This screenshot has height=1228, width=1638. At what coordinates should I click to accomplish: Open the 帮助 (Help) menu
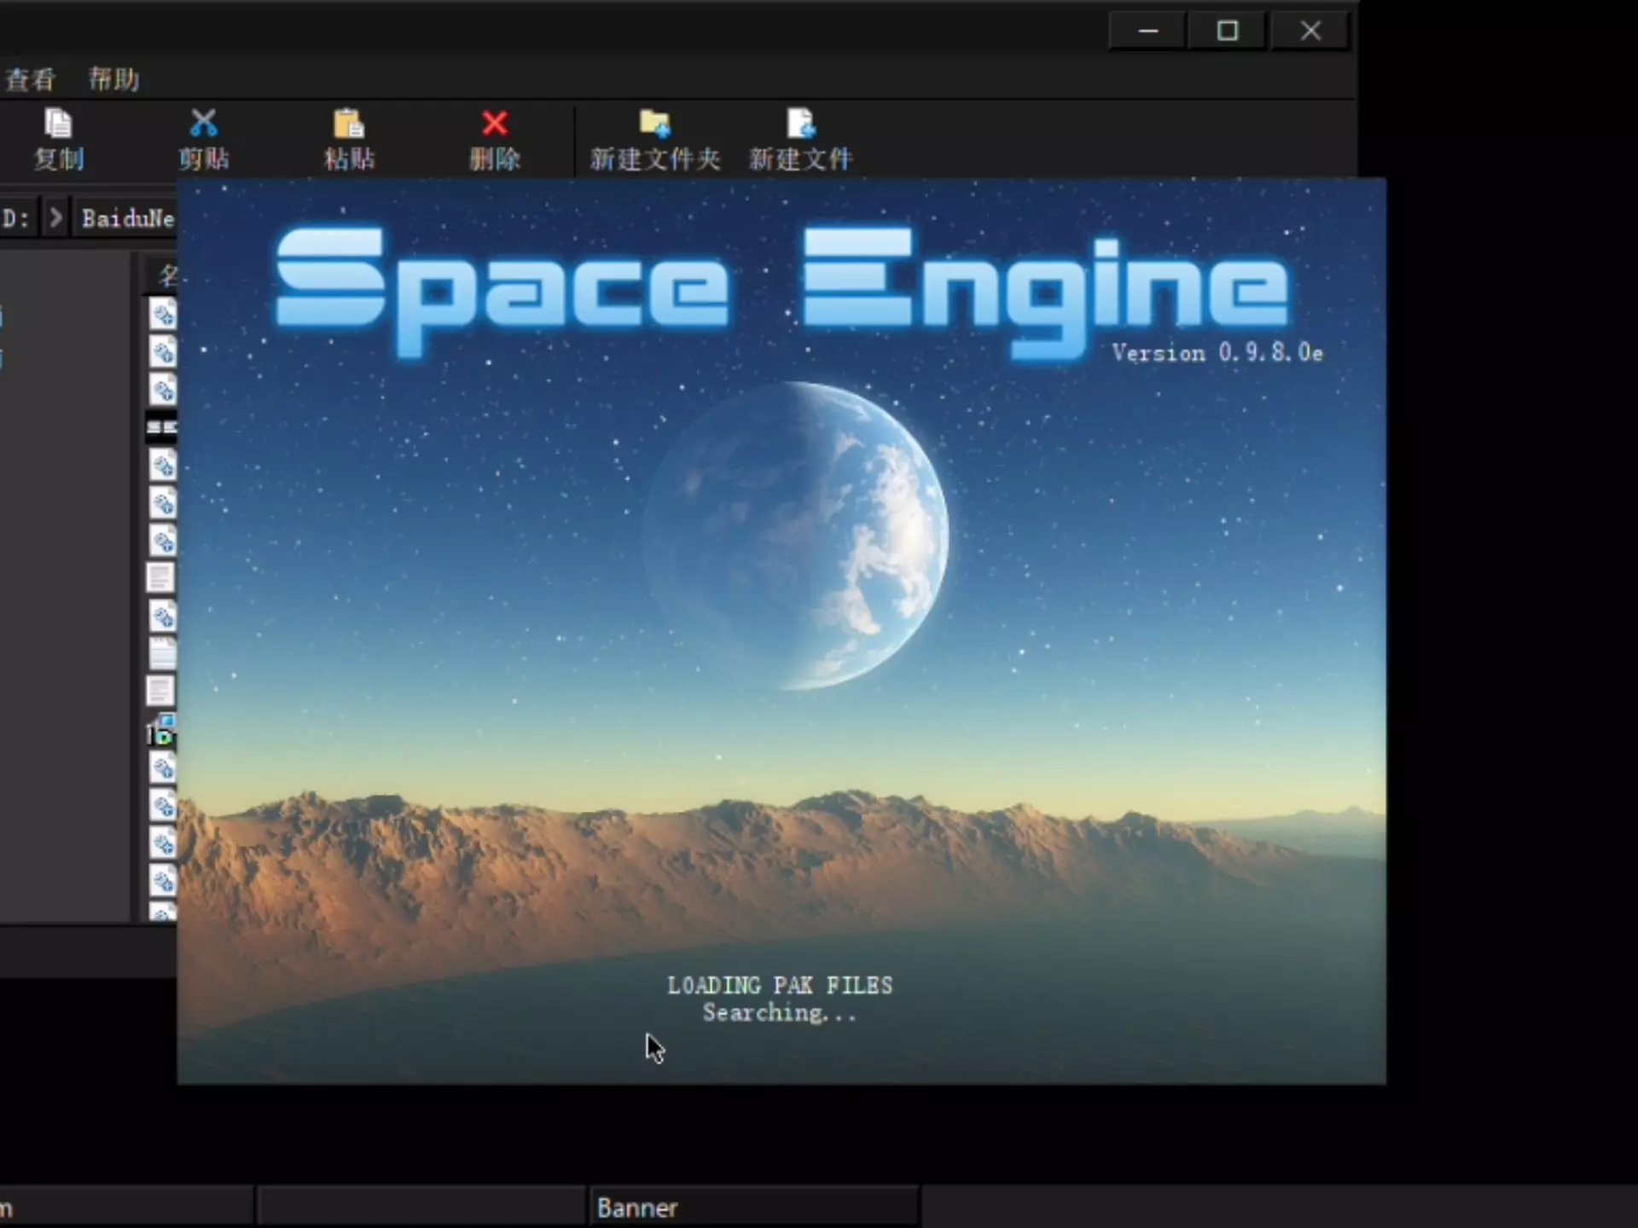pyautogui.click(x=113, y=79)
